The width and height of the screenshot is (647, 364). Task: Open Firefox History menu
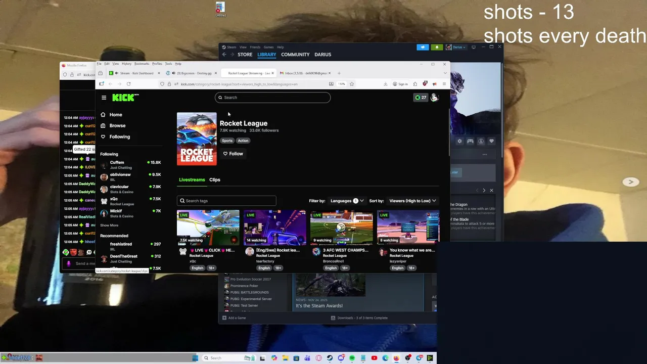point(126,64)
